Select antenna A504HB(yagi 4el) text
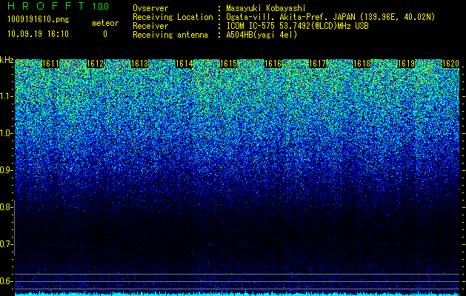The image size is (466, 296). click(262, 35)
